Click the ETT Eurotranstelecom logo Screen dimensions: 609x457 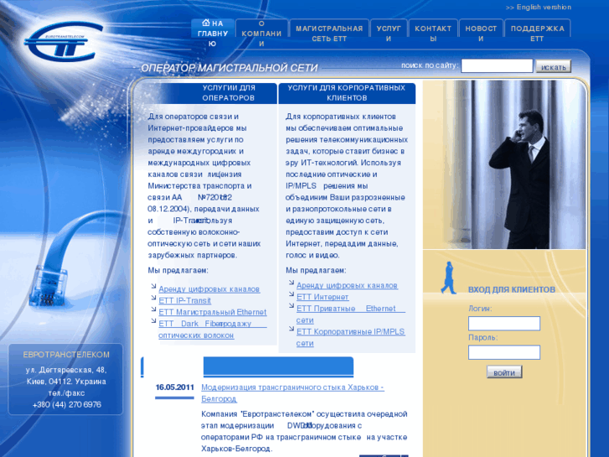point(64,42)
